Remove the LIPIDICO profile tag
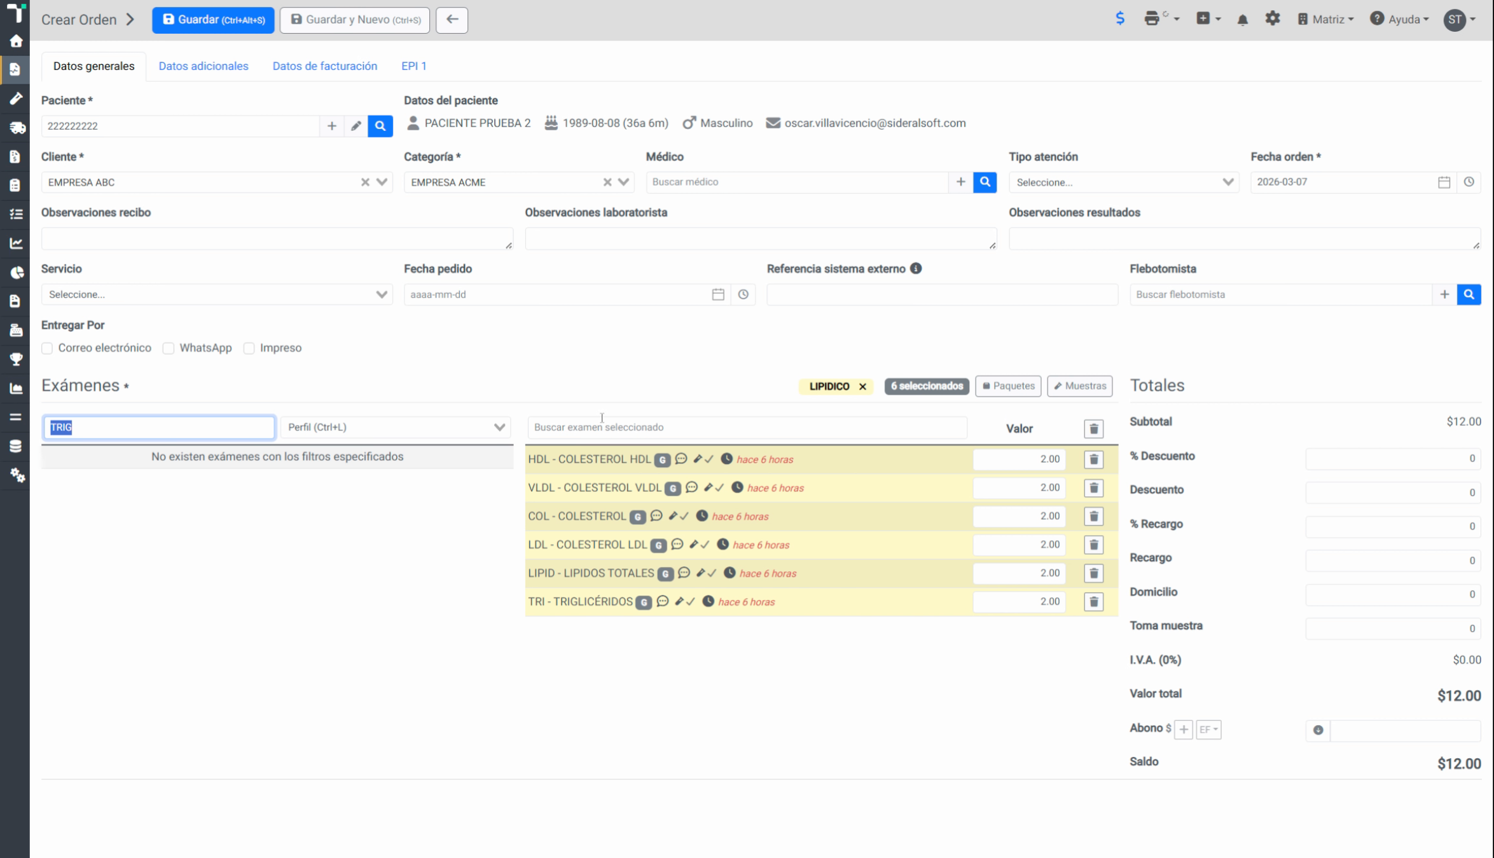Screen dimensions: 1494x858 tap(862, 386)
